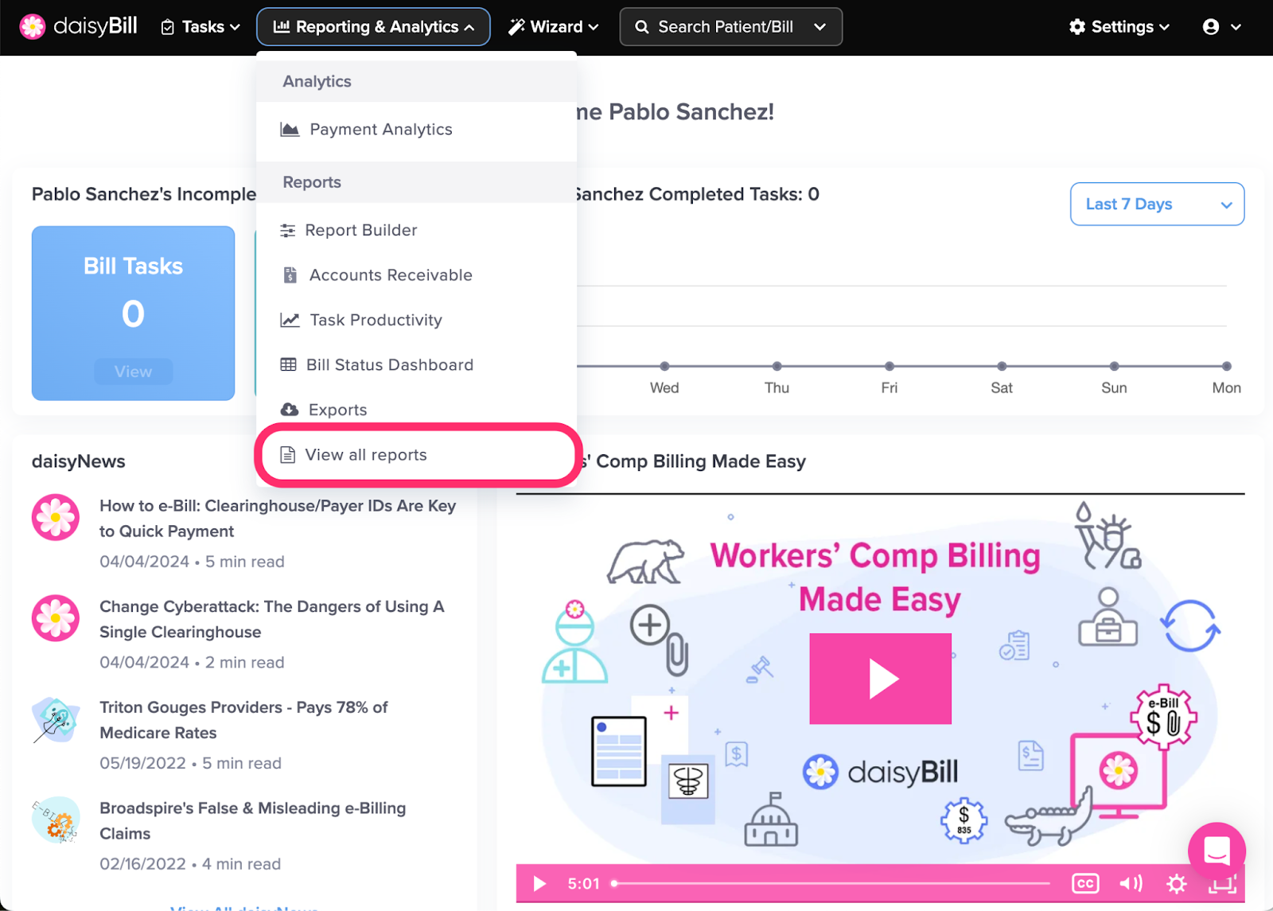Screen dimensions: 1273x911
Task: Select Exports from the reports menu
Action: tap(337, 409)
